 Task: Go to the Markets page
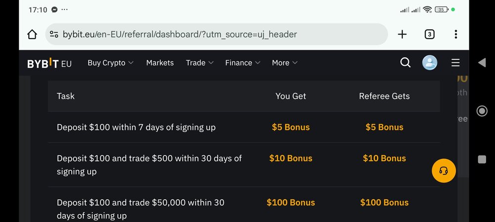[x=160, y=63]
